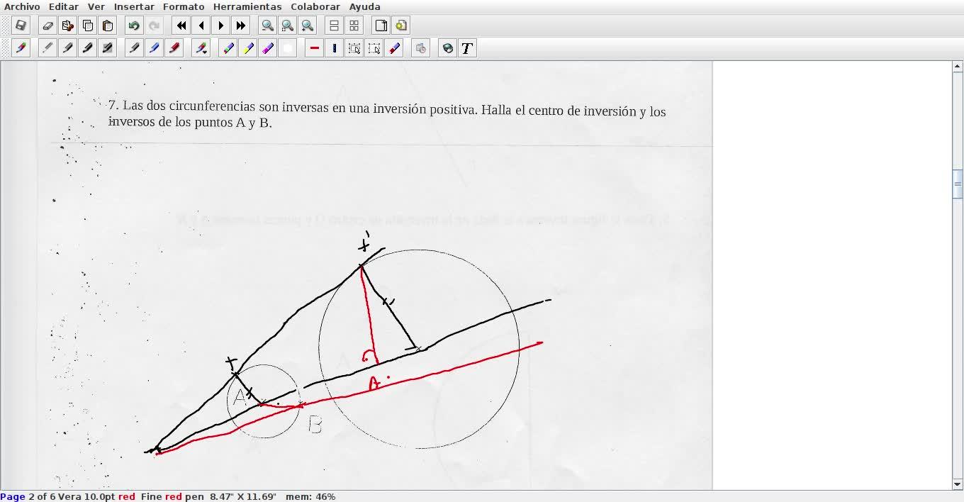Insert a new blank page

coord(381,26)
